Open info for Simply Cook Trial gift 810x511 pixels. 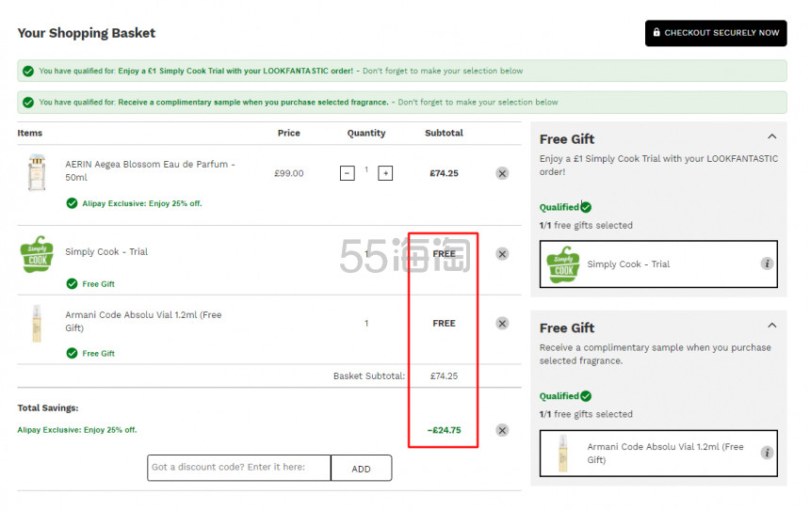tap(767, 263)
